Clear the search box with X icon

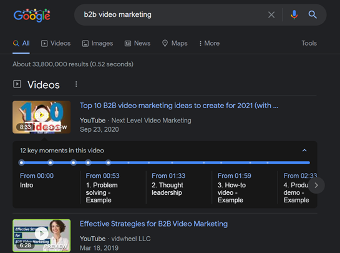coord(271,15)
